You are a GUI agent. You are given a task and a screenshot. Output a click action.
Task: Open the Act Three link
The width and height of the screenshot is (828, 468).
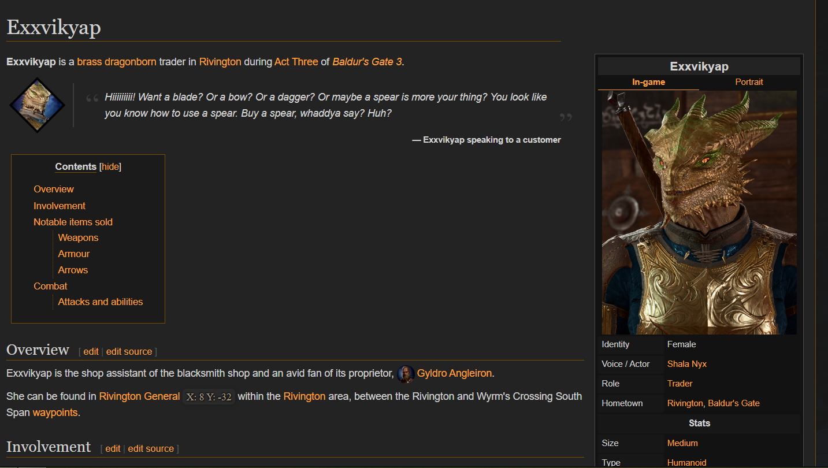coord(296,62)
